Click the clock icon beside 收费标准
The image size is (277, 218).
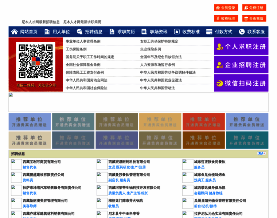click(177, 32)
